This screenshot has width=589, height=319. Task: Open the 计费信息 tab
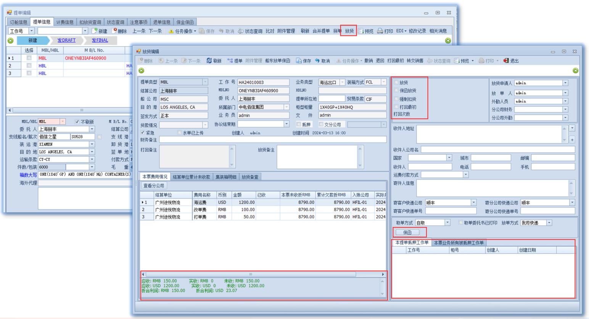tap(65, 22)
